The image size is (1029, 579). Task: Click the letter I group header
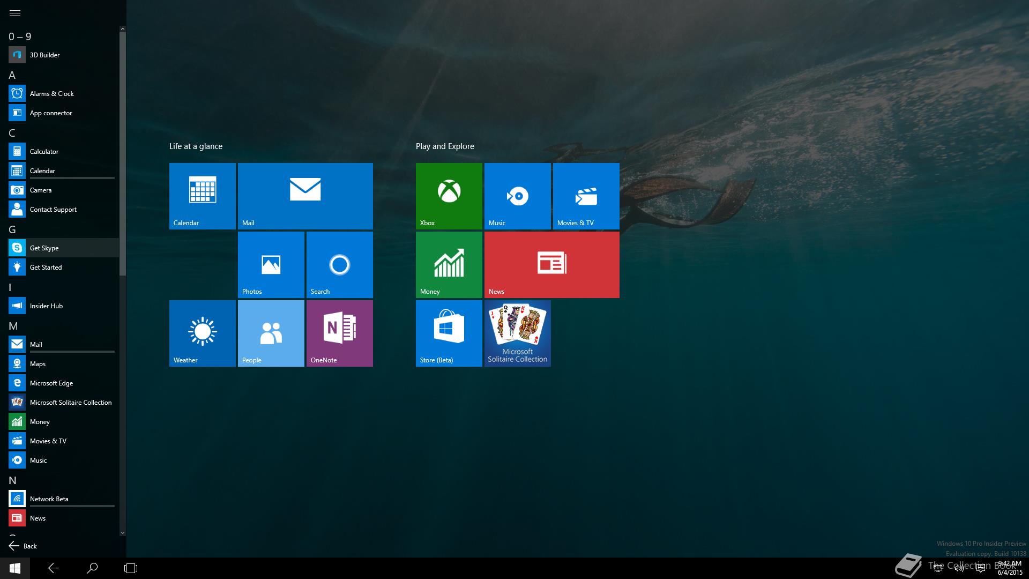[x=10, y=287]
